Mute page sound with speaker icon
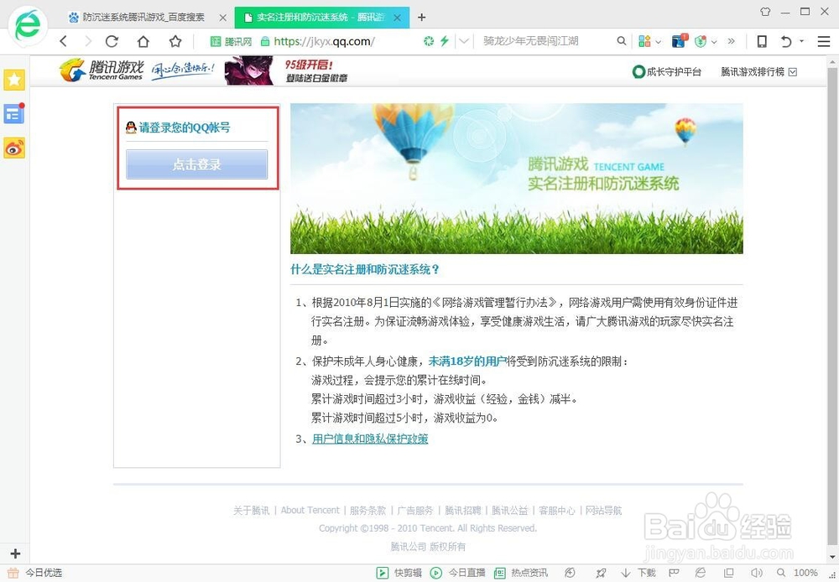Screen dimensions: 839x582 (x=756, y=573)
